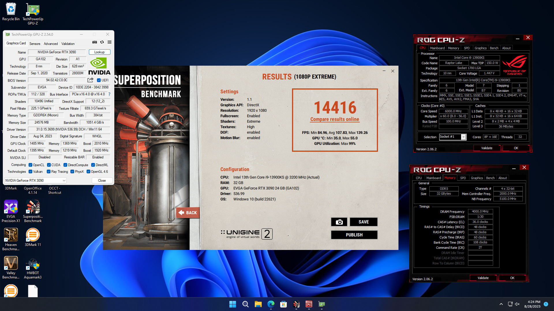Click GPU-Z icon in taskbar
Screen dimensions: 554x311
322,304
